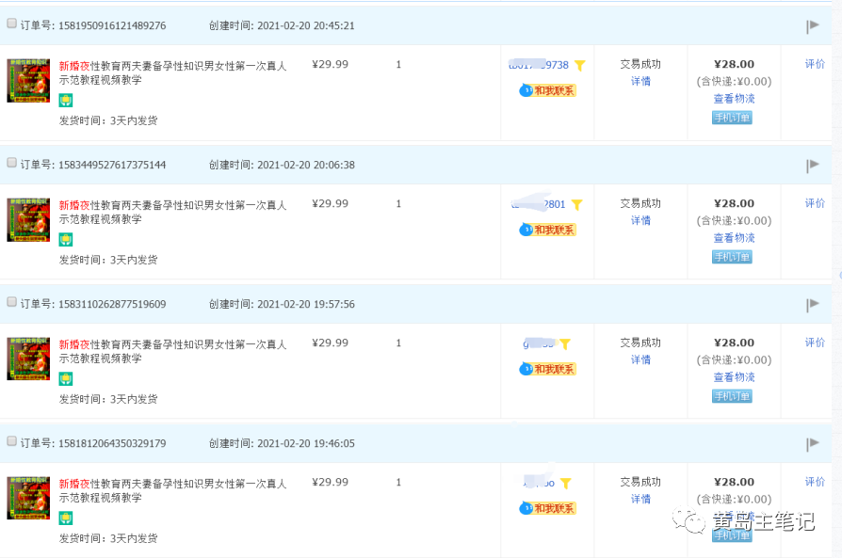
Task: Select the checkbox for order 1581950916121489276
Action: click(12, 24)
